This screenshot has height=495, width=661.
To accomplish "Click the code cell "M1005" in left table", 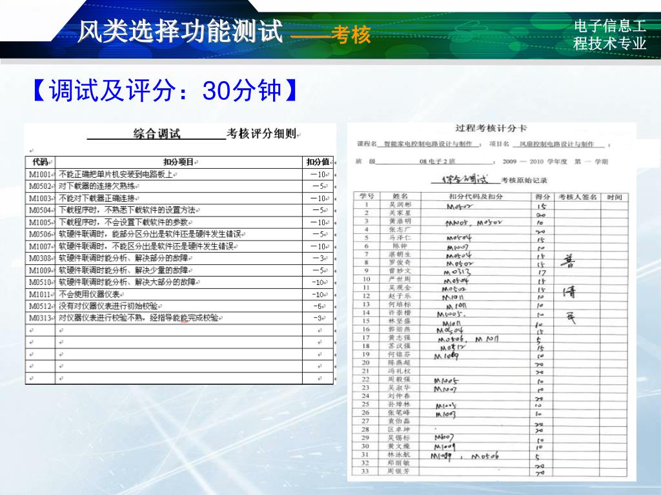I will pos(39,222).
